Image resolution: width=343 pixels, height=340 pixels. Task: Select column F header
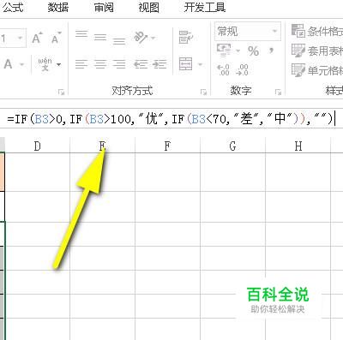(167, 146)
